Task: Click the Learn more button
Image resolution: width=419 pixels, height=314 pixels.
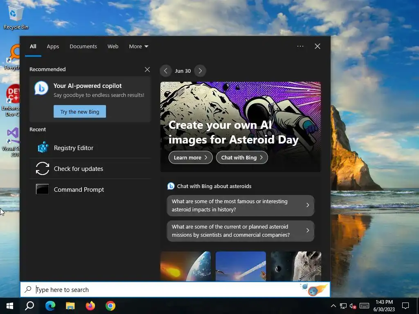Action: [x=191, y=157]
